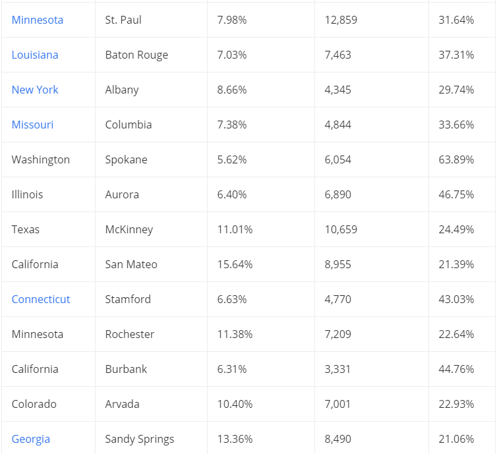Click the San Mateo city cell
This screenshot has width=497, height=454.
pyautogui.click(x=151, y=264)
